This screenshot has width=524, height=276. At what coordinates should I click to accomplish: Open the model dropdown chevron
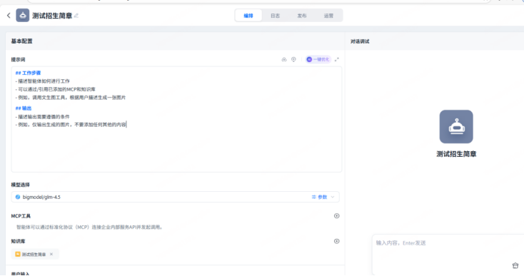[333, 197]
